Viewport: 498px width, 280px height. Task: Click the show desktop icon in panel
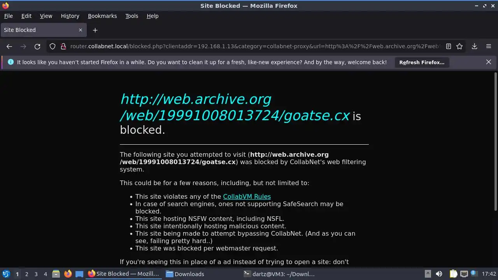79,274
